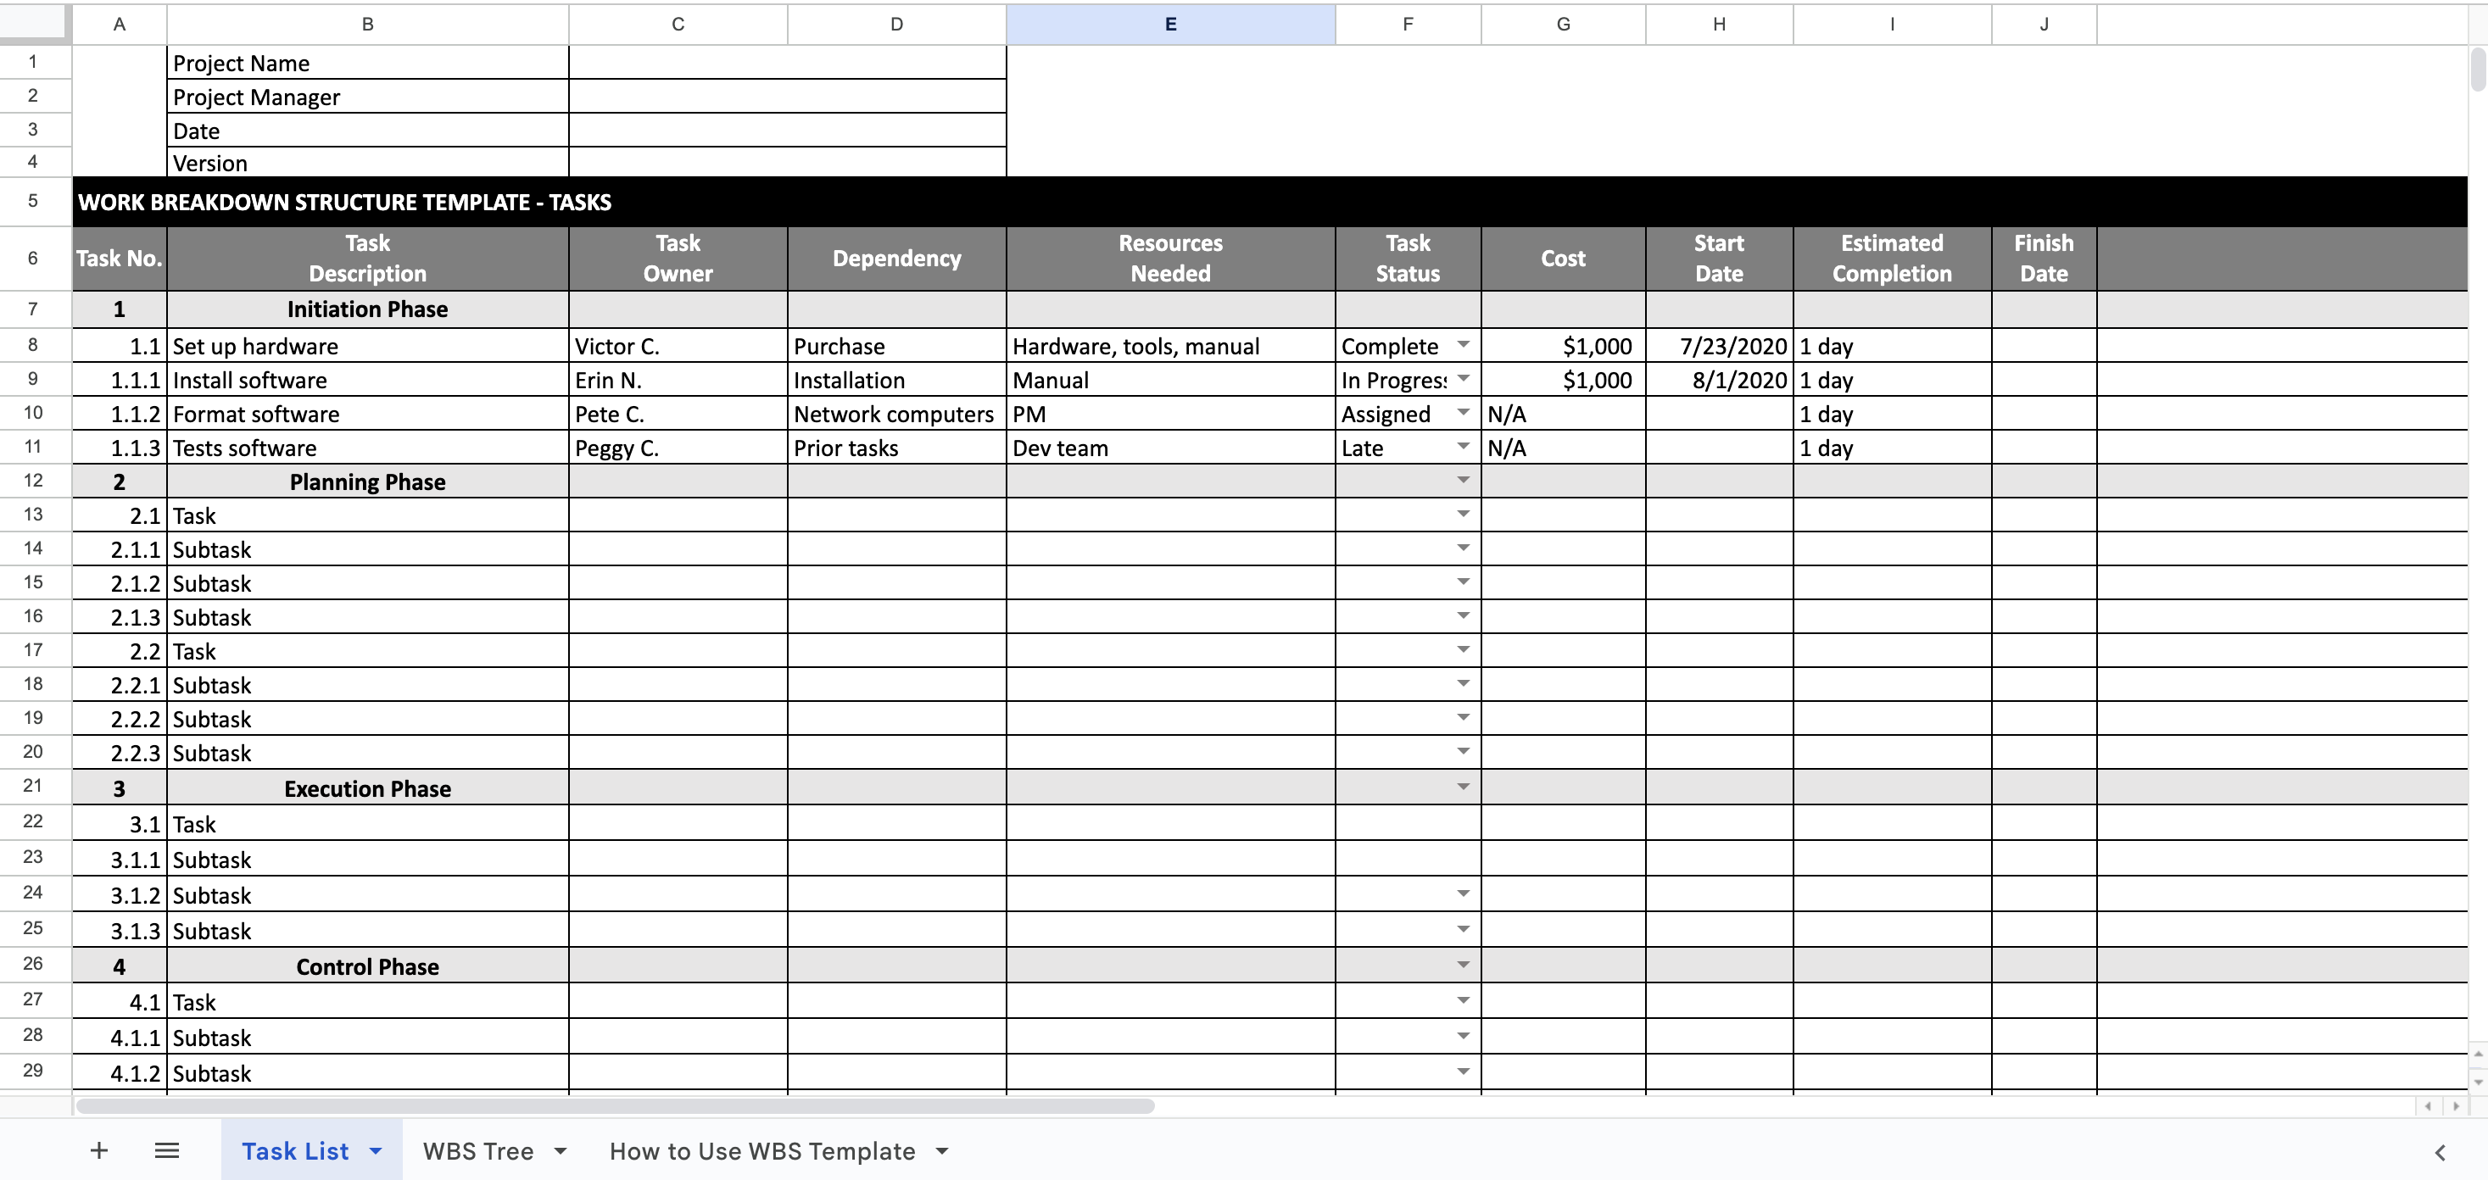Open WBS Tree tab menu arrow
The image size is (2488, 1180).
[x=561, y=1151]
